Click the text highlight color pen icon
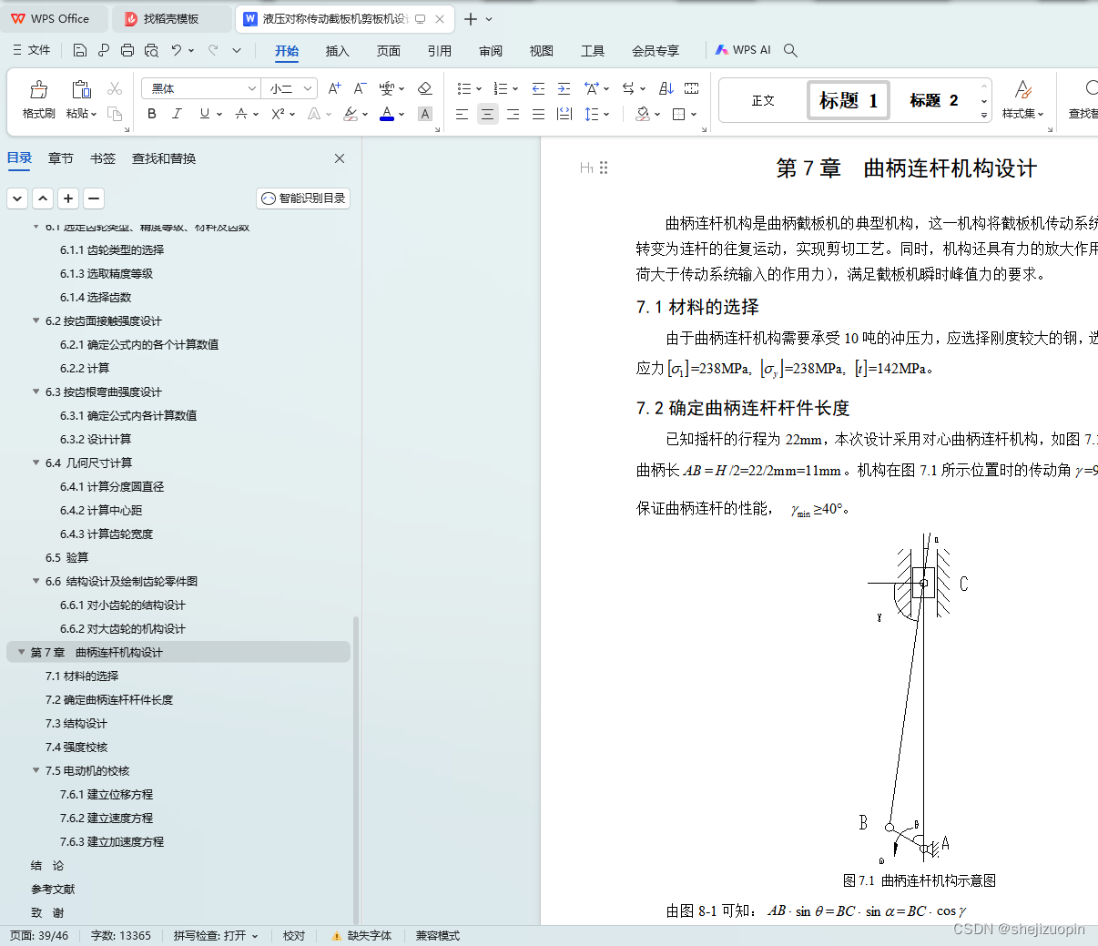 pyautogui.click(x=351, y=114)
